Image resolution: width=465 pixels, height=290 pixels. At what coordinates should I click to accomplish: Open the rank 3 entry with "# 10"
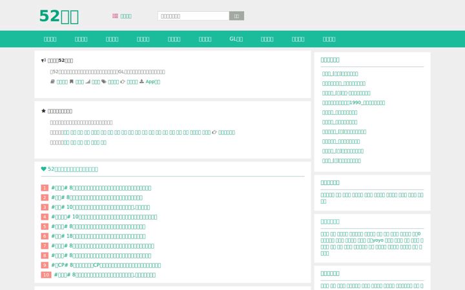[x=101, y=207]
